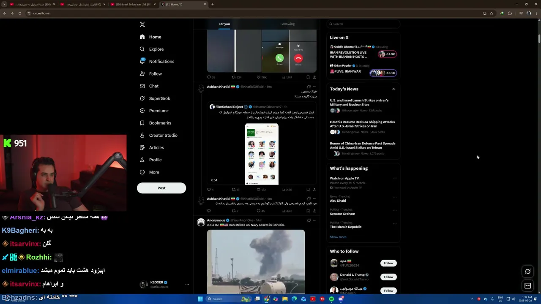The image size is (541, 304).
Task: Open the Home page from the sidebar
Action: 150,37
